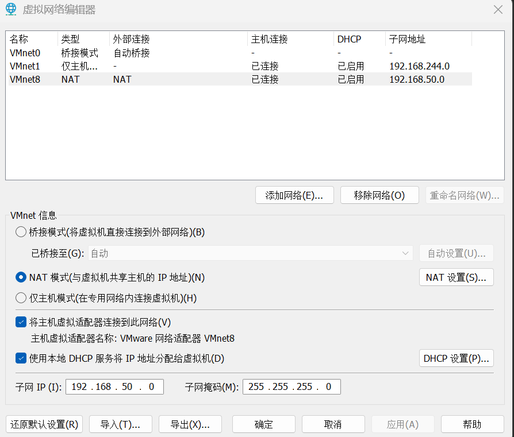Toggle 将主机虚拟适配器连接到此网络 checkbox
The width and height of the screenshot is (514, 437).
(x=21, y=322)
